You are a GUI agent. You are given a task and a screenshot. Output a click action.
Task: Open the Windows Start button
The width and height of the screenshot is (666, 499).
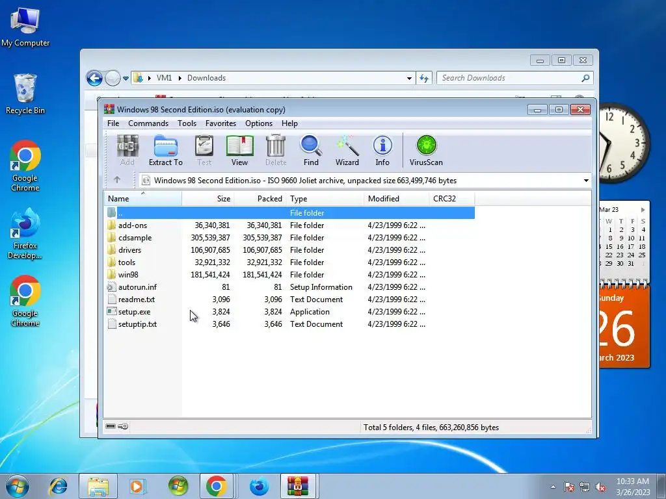click(18, 486)
